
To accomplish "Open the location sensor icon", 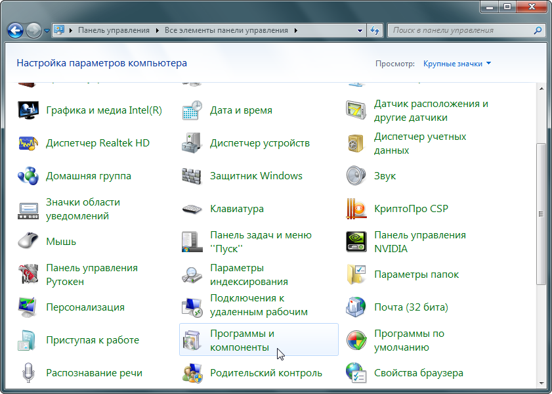I will click(x=356, y=110).
